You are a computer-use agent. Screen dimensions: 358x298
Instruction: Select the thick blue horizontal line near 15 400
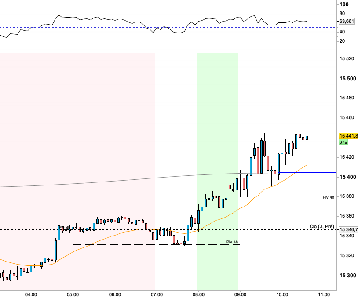click(308, 173)
